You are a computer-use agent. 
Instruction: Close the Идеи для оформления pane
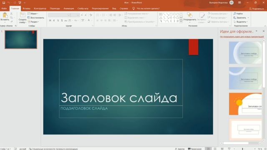click(264, 31)
